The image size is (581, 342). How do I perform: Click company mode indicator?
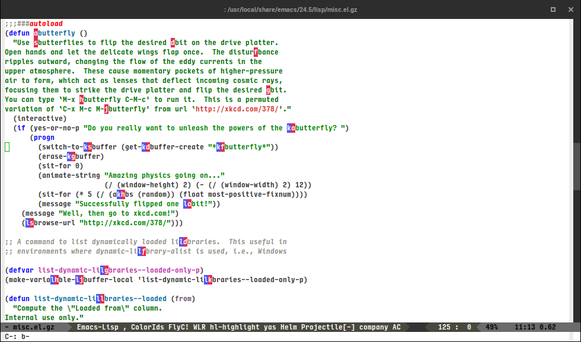[x=373, y=327]
